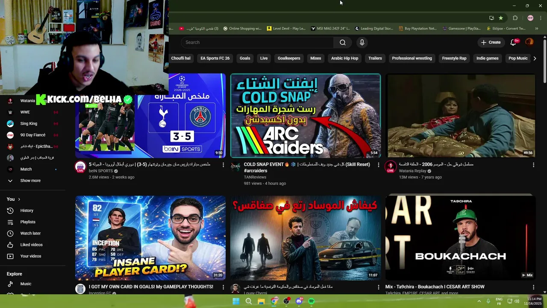Screen dimensions: 547x308
Task: Open File Explorer from the taskbar
Action: [x=261, y=301]
